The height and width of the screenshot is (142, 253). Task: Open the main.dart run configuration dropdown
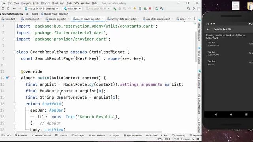click(72, 9)
